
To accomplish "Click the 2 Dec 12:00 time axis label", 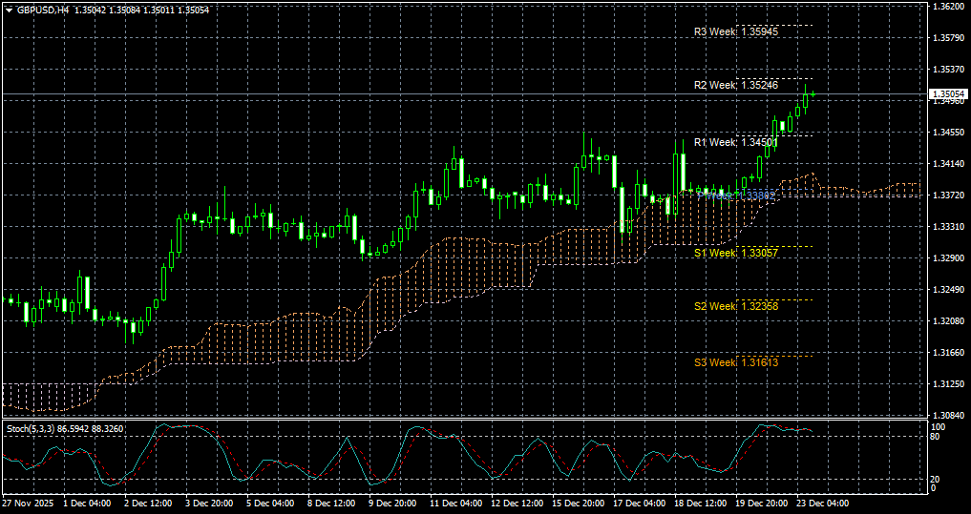I will point(148,504).
